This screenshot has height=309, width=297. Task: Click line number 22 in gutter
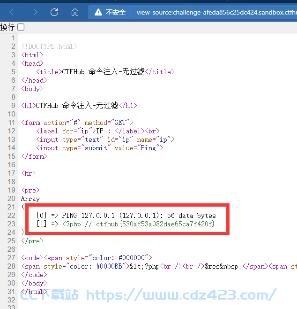11,216
